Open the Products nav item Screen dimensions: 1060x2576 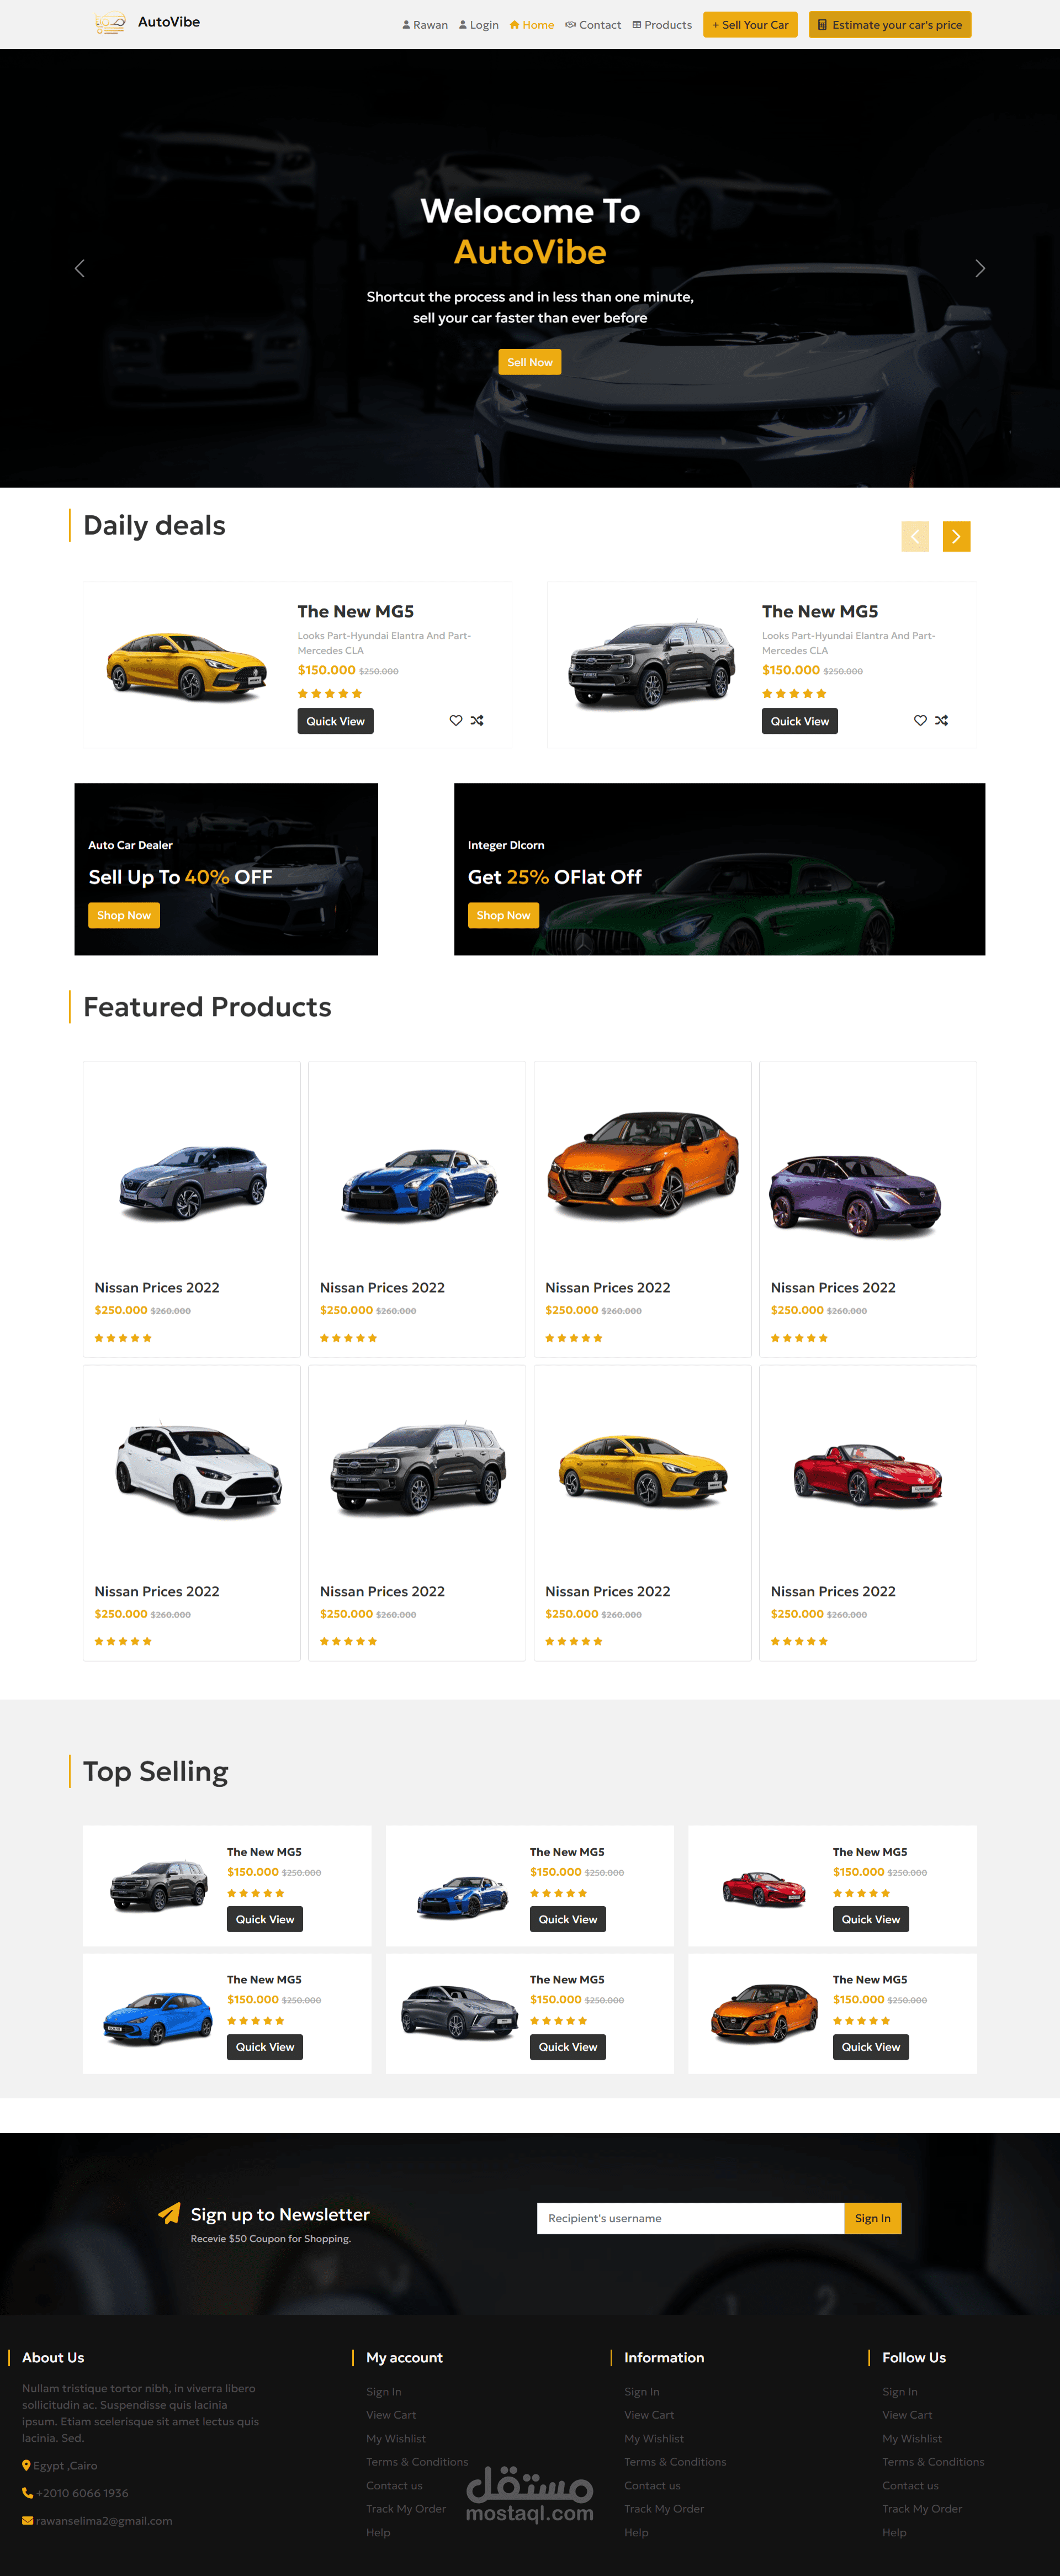pyautogui.click(x=662, y=25)
